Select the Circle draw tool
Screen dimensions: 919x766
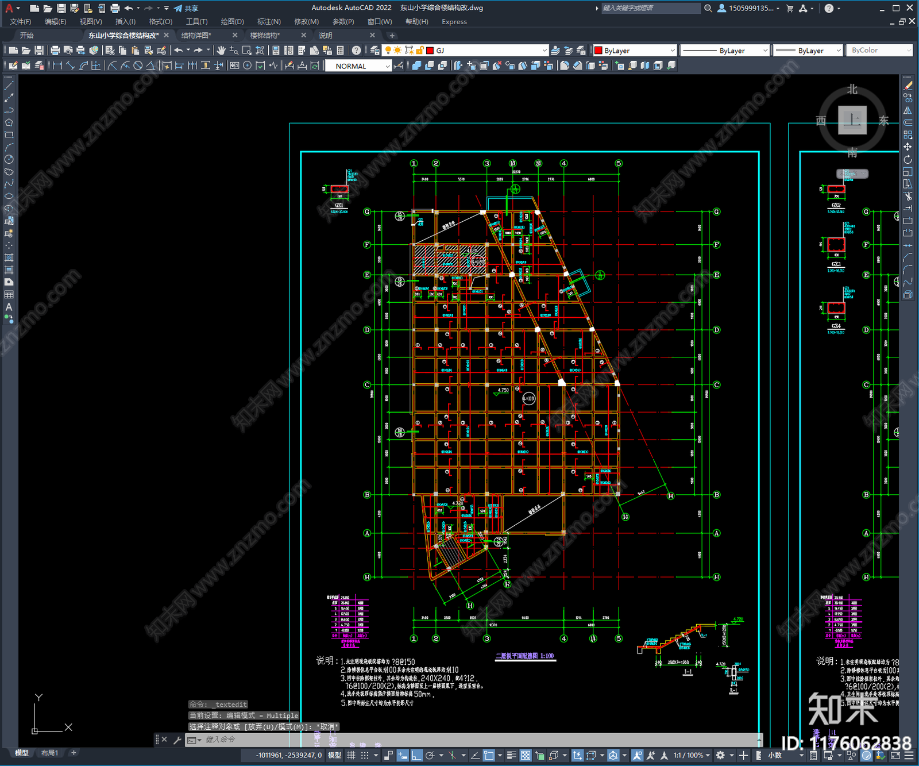click(x=9, y=159)
